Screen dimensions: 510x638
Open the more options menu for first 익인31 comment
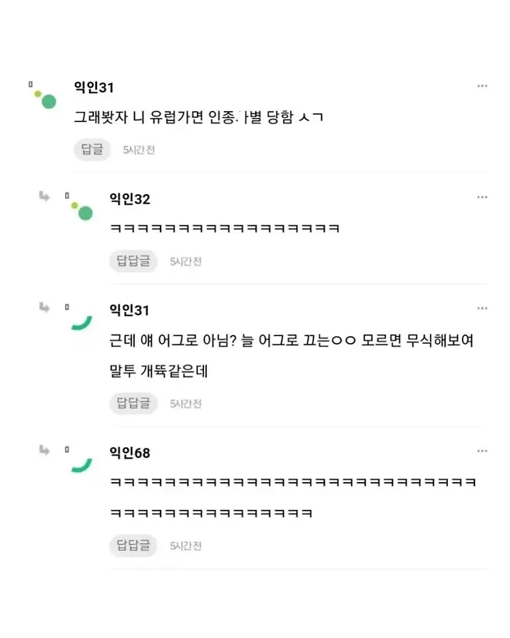(x=482, y=86)
